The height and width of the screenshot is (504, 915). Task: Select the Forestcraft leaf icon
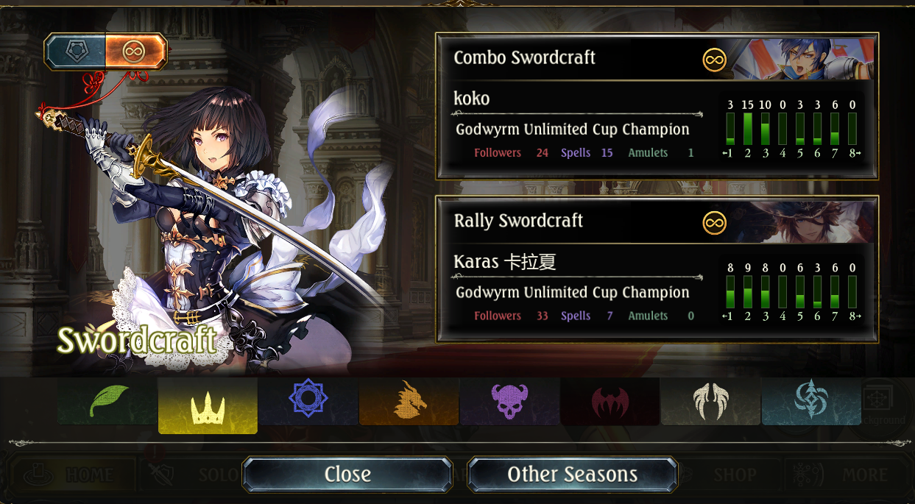pos(108,402)
